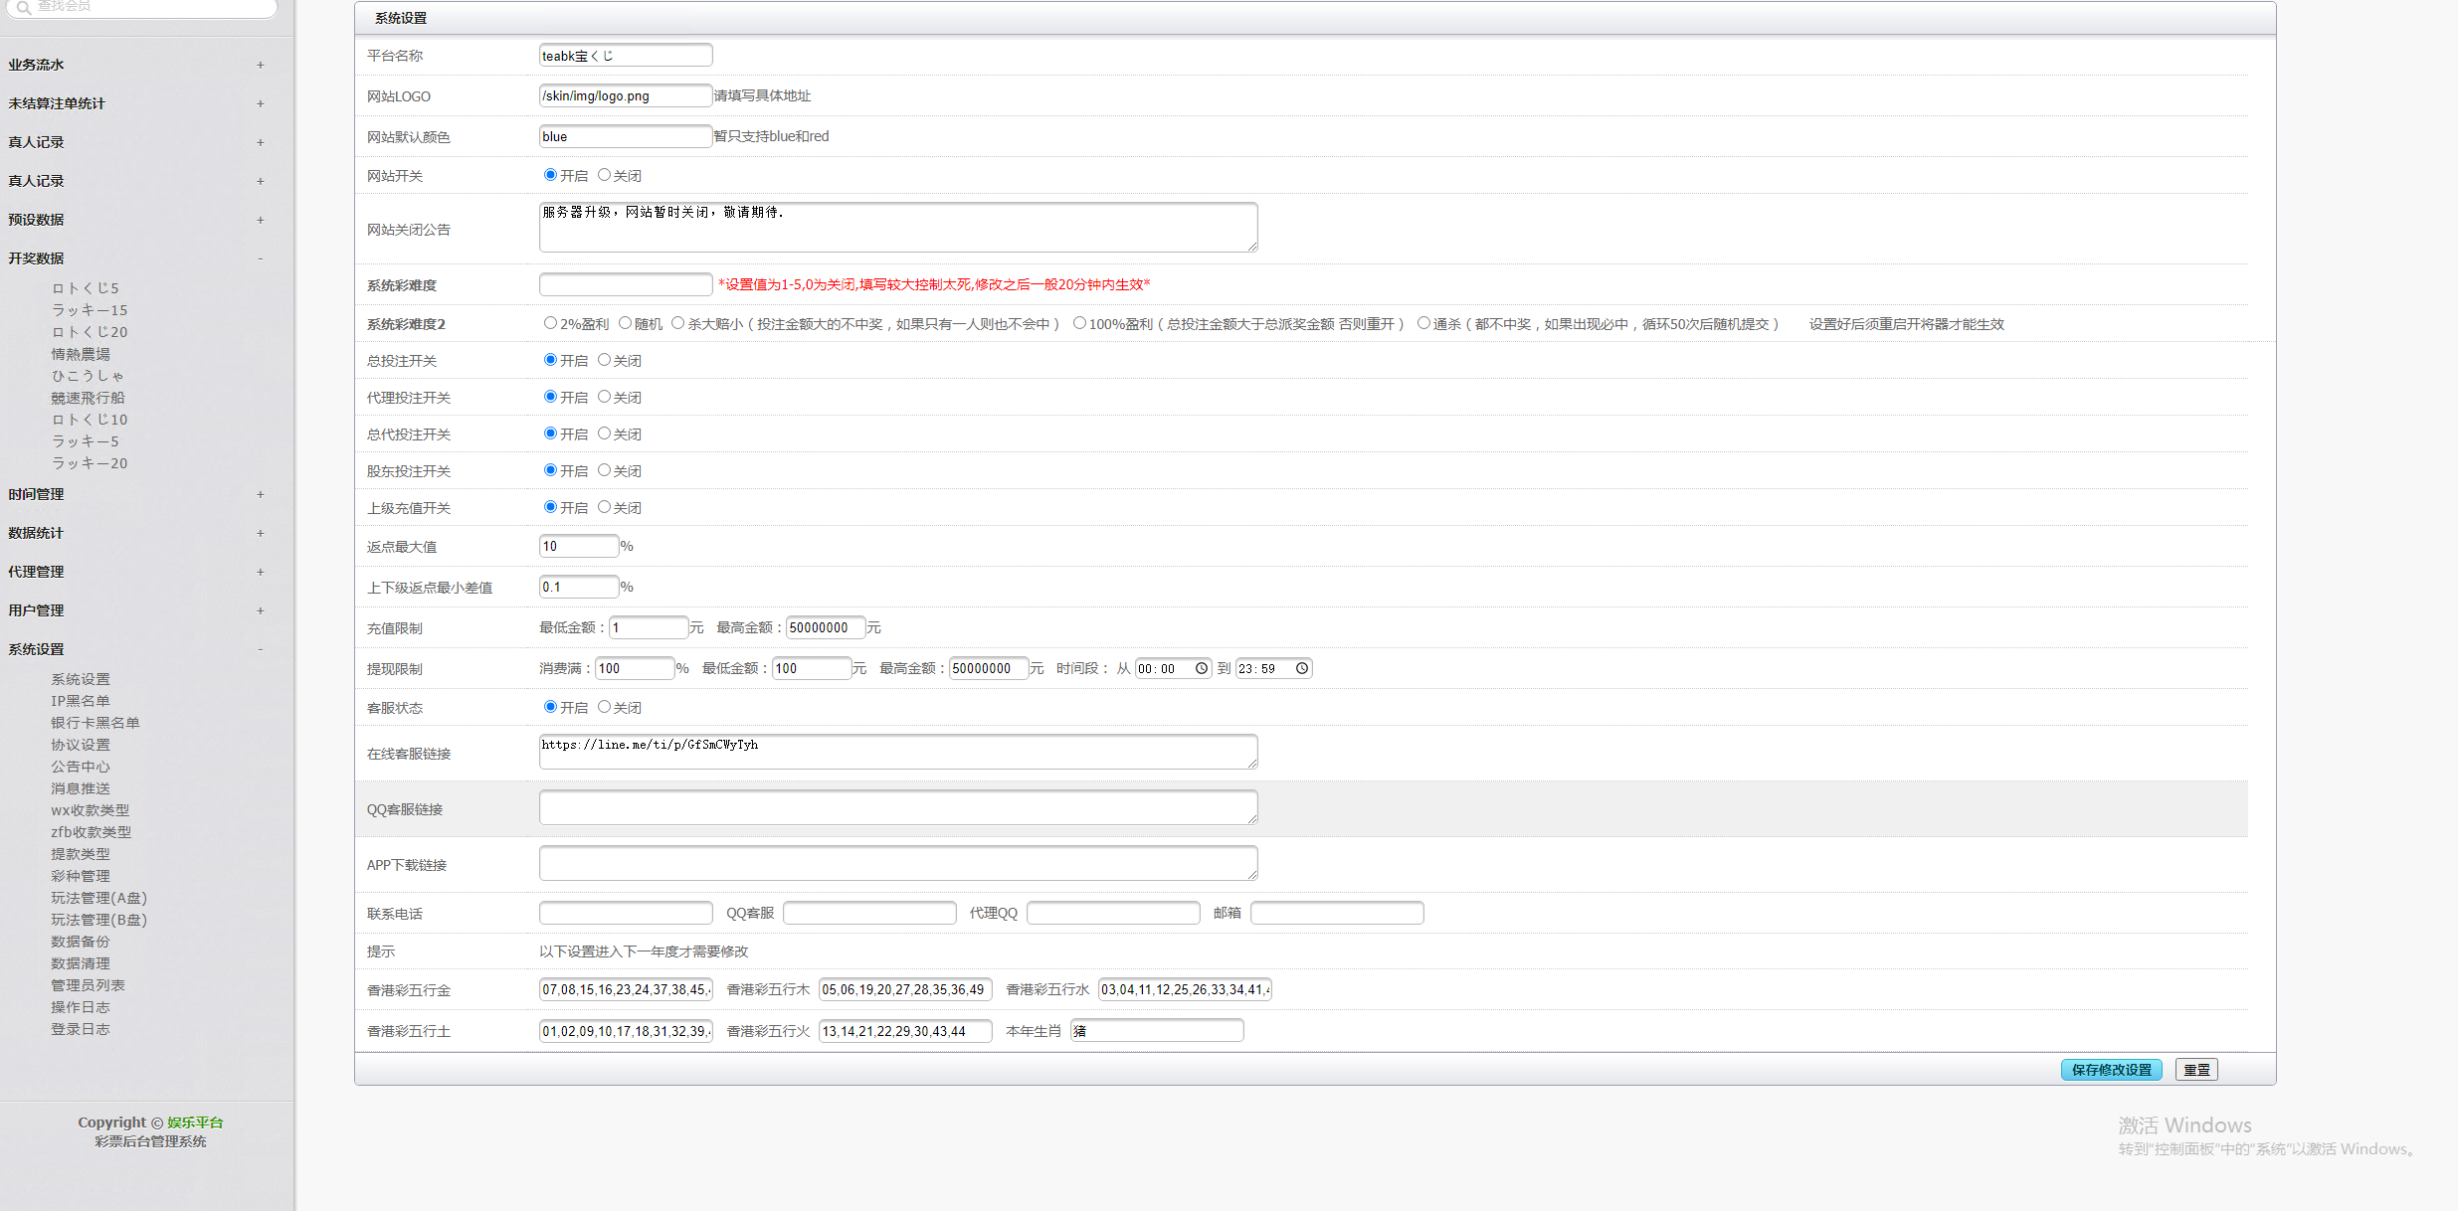Expand 用户管理 sidebar section
Screen dimensions: 2458x1211
[x=261, y=610]
